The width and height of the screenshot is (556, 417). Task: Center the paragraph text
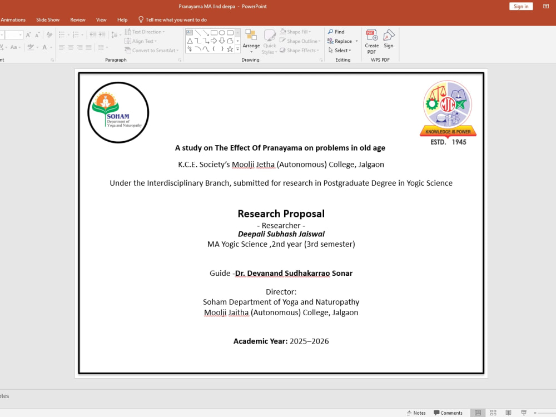coord(71,47)
